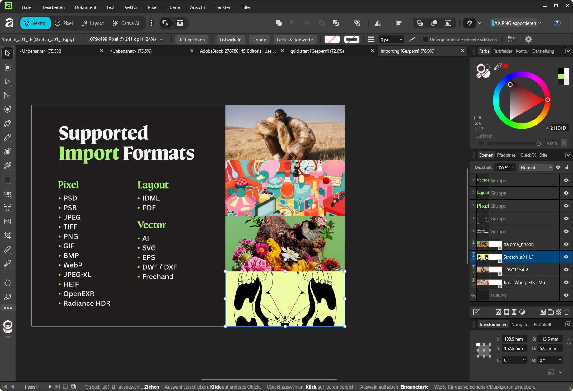Select the Pen tool in left toolbar
The image size is (573, 391).
[x=7, y=123]
